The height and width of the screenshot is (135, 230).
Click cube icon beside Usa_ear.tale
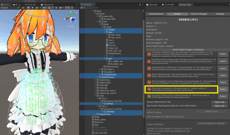pyautogui.click(x=93, y=133)
